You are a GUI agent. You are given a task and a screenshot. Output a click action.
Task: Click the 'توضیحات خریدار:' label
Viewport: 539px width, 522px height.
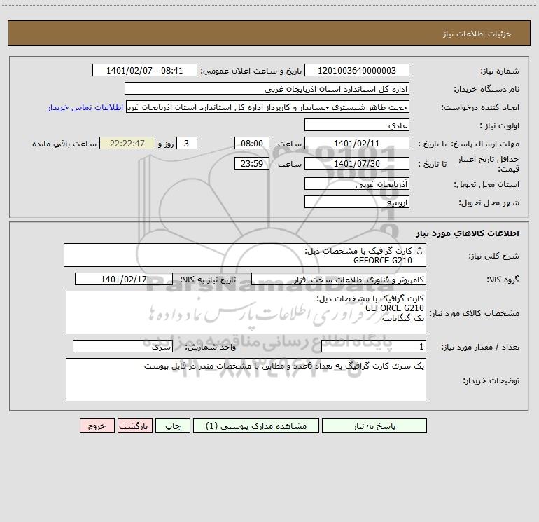pos(491,381)
